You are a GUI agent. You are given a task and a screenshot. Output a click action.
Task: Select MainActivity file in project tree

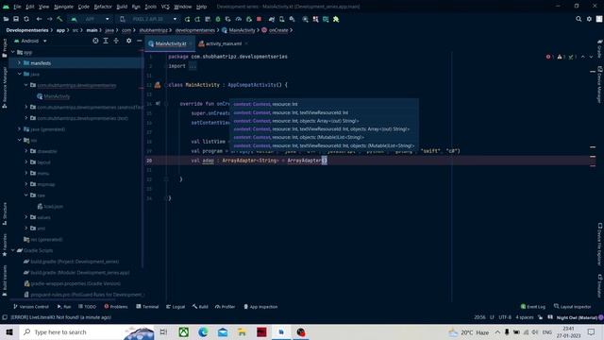pos(54,96)
